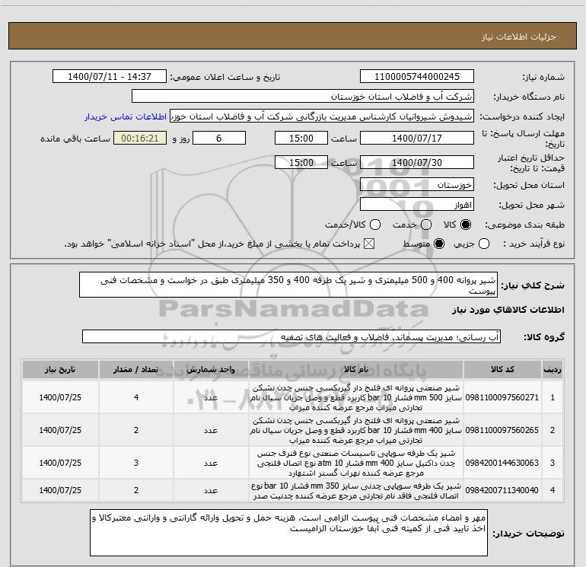Click quantity 3 in row 3
Image resolution: width=586 pixels, height=567 pixels.
coord(136,463)
